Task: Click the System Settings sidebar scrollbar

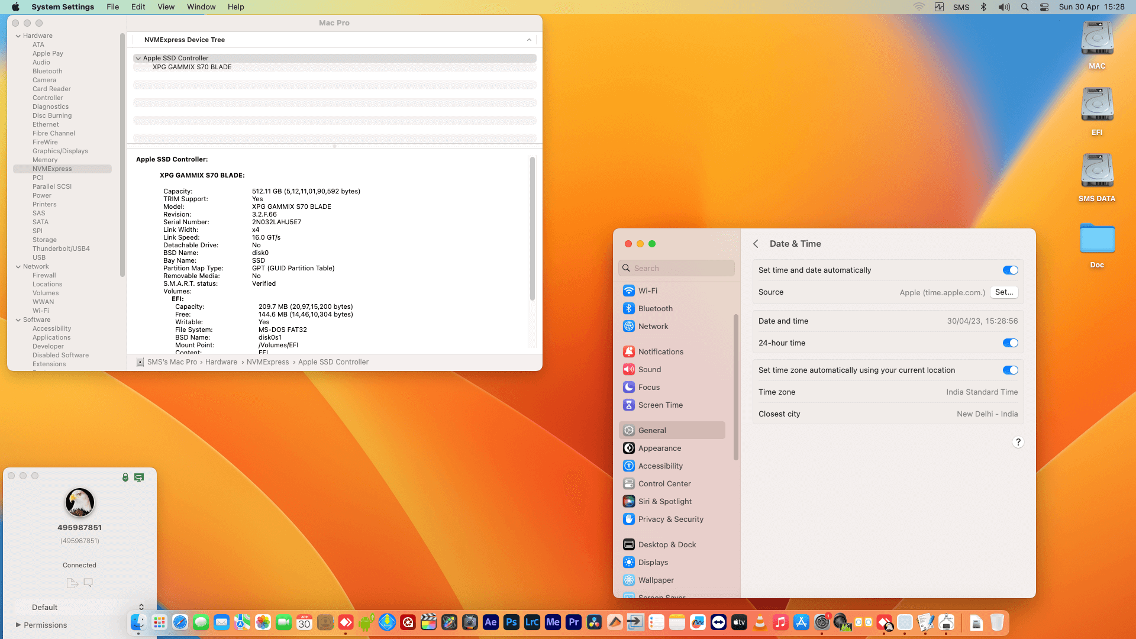Action: click(x=736, y=388)
